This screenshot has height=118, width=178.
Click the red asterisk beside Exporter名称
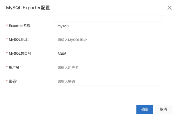[7, 26]
